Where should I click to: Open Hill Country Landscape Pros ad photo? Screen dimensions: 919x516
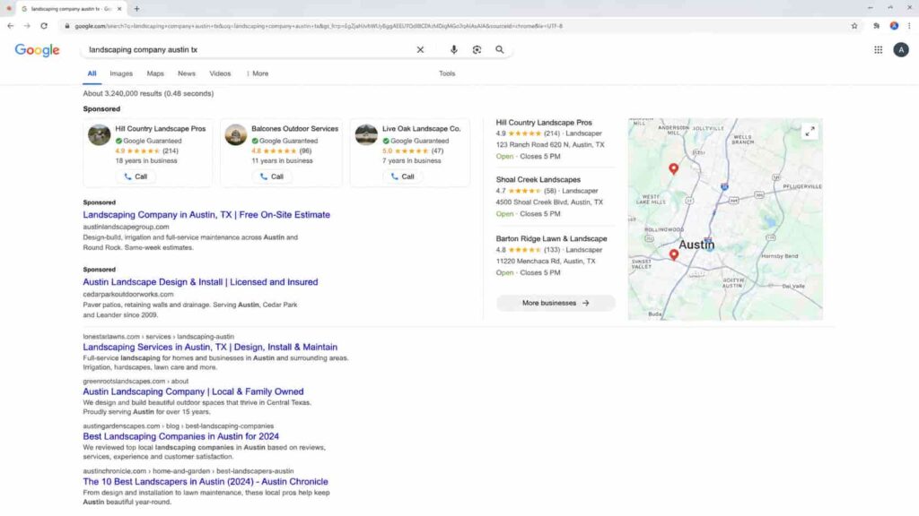(x=99, y=134)
